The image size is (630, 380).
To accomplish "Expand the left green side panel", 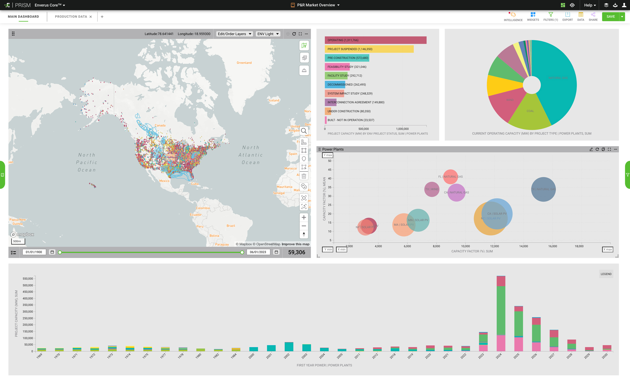I will 3,175.
